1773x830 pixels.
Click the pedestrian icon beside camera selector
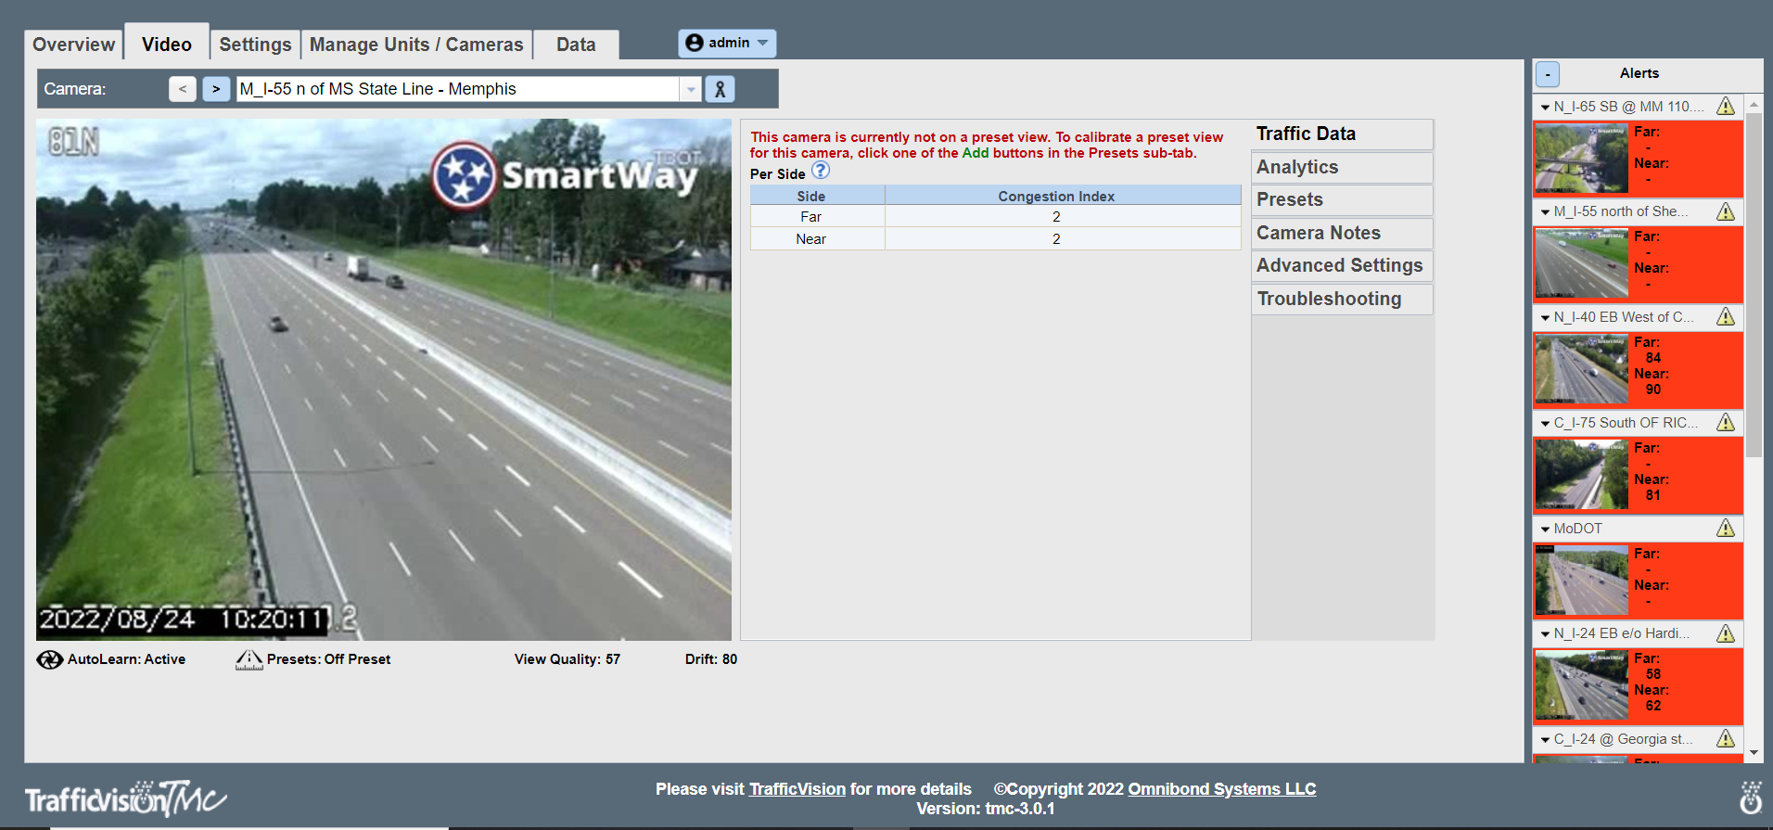(x=720, y=89)
